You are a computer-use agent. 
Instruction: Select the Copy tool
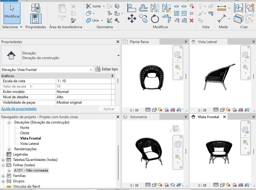[143, 18]
